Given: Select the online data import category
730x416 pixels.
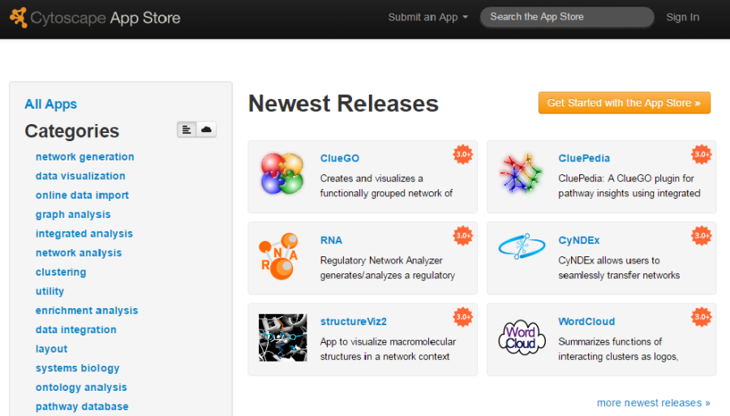Looking at the screenshot, I should (82, 195).
